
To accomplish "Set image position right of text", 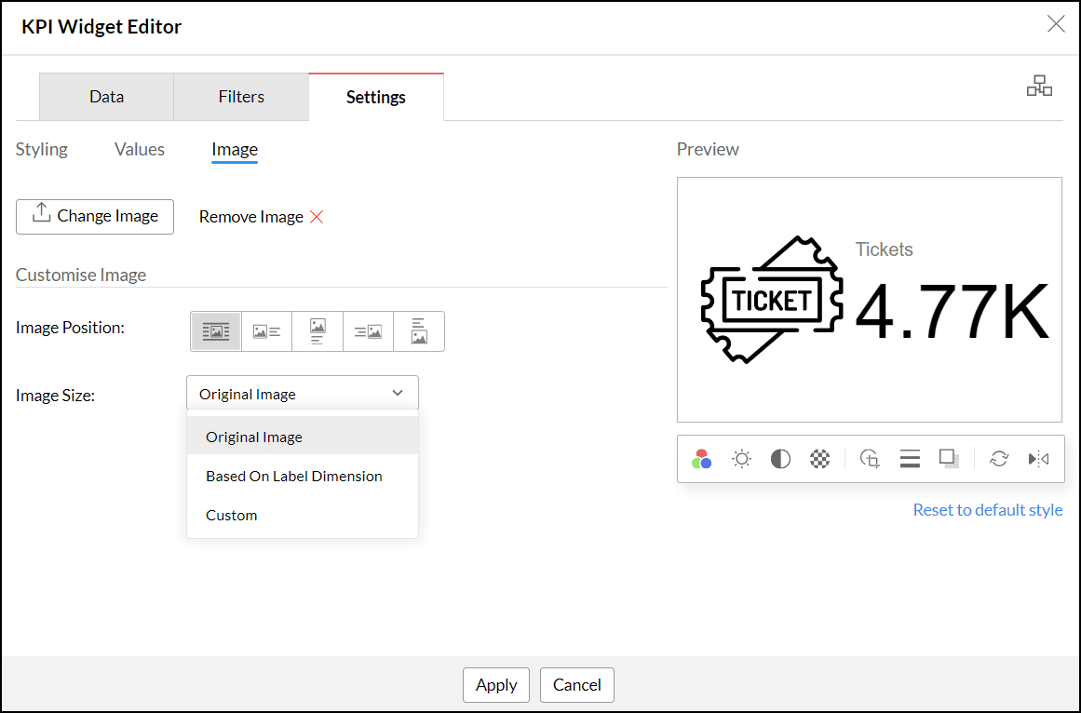I will click(x=369, y=331).
